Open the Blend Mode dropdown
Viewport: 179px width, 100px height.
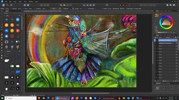[123, 9]
